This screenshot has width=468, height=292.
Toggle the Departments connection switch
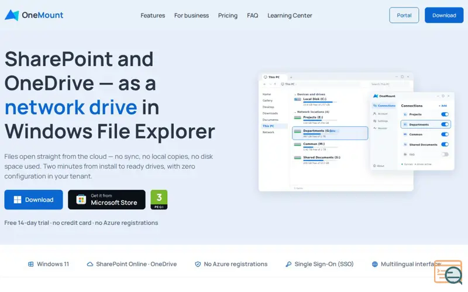click(x=445, y=124)
